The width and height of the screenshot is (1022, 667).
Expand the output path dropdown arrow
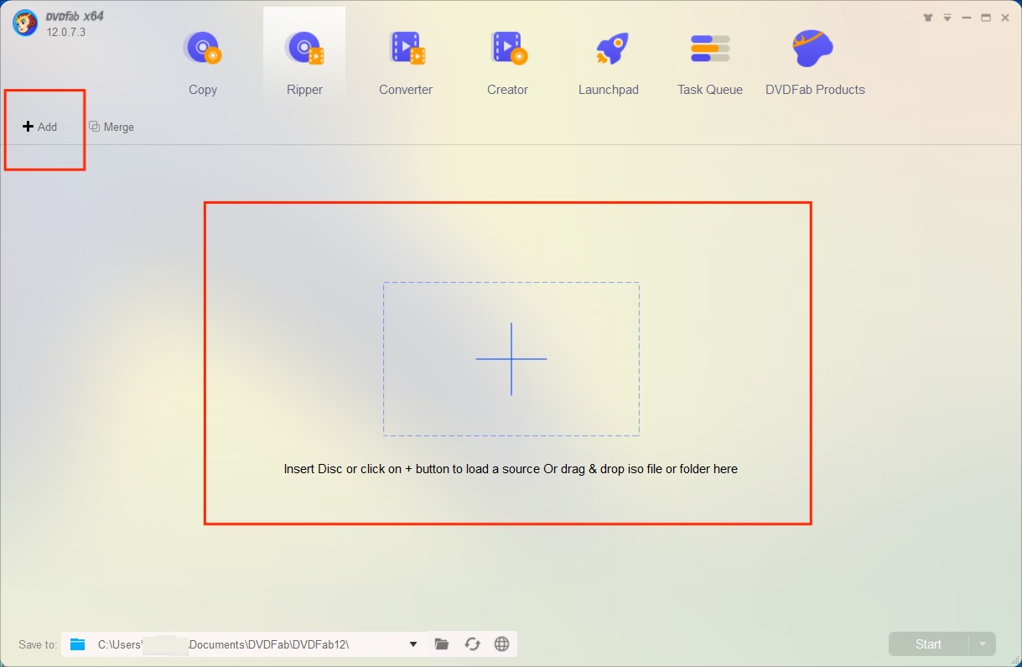coord(413,644)
